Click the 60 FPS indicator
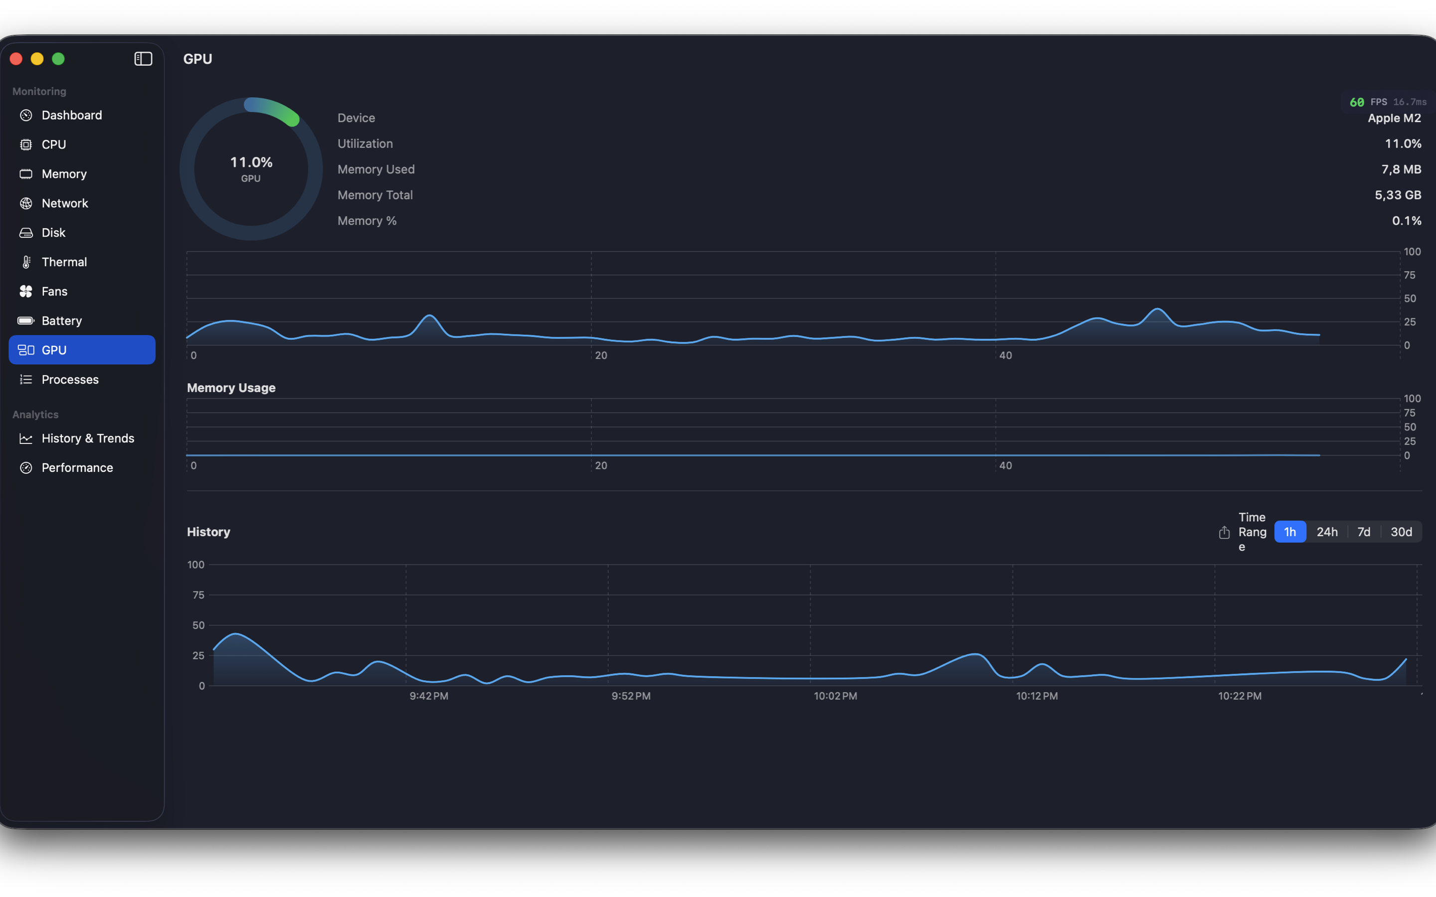Viewport: 1436px width, 897px height. [x=1358, y=102]
